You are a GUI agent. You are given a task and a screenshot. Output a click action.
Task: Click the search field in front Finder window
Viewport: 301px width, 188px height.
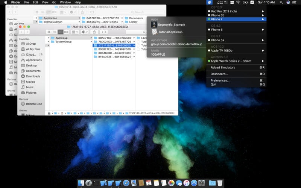pos(136,32)
